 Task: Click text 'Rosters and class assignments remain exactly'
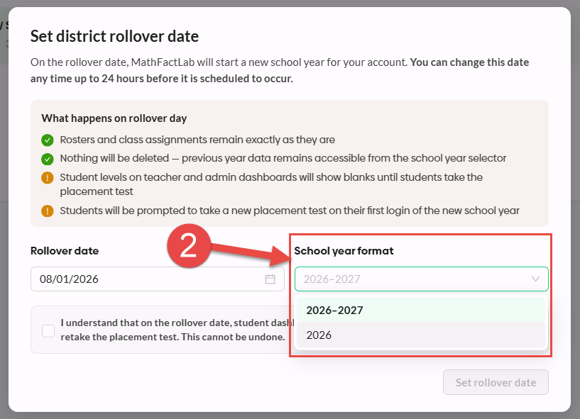point(197,140)
